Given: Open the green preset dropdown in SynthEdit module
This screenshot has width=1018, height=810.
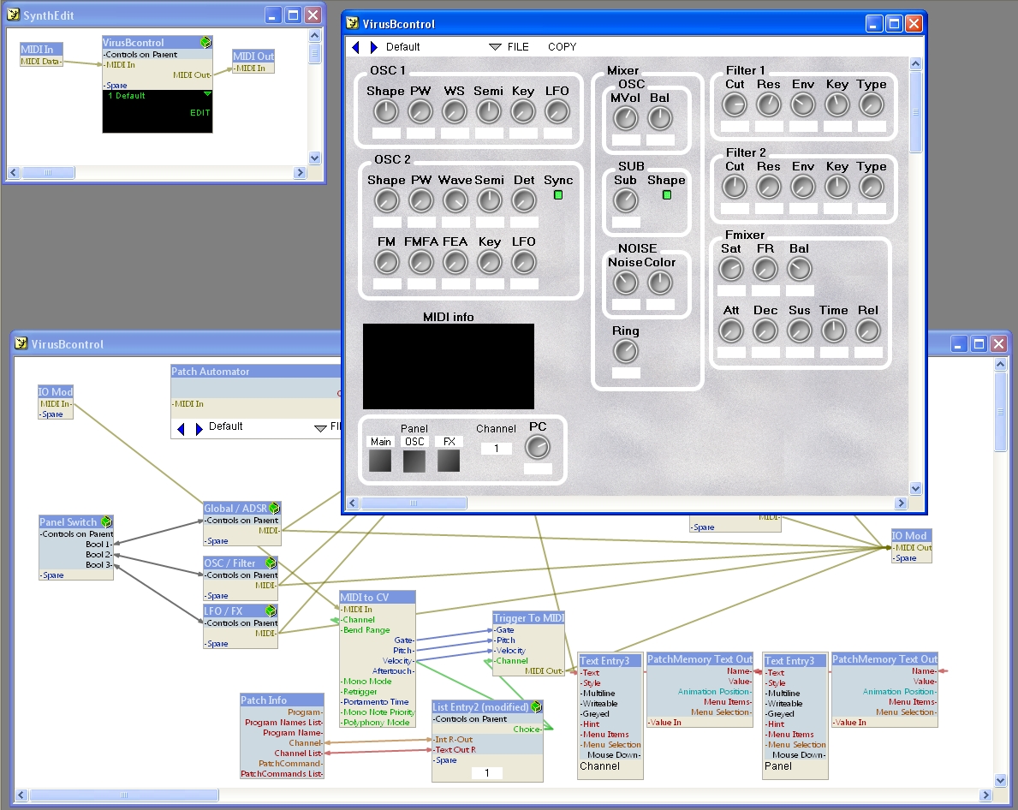Looking at the screenshot, I should (207, 94).
